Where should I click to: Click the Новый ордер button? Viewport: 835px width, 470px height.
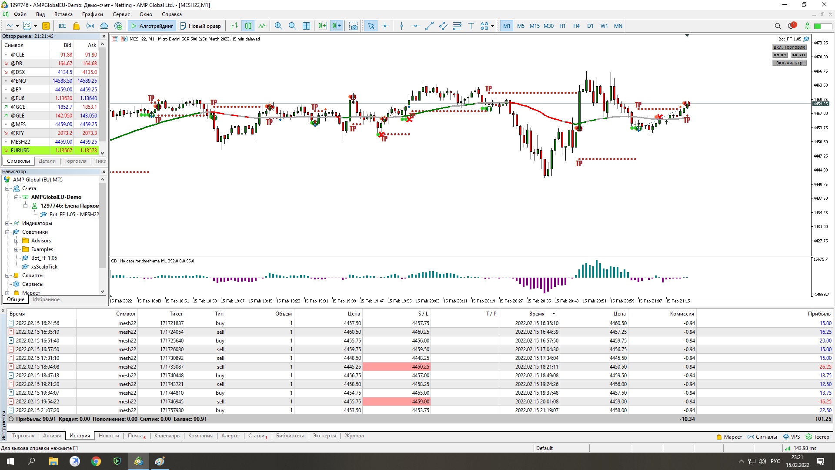point(200,26)
